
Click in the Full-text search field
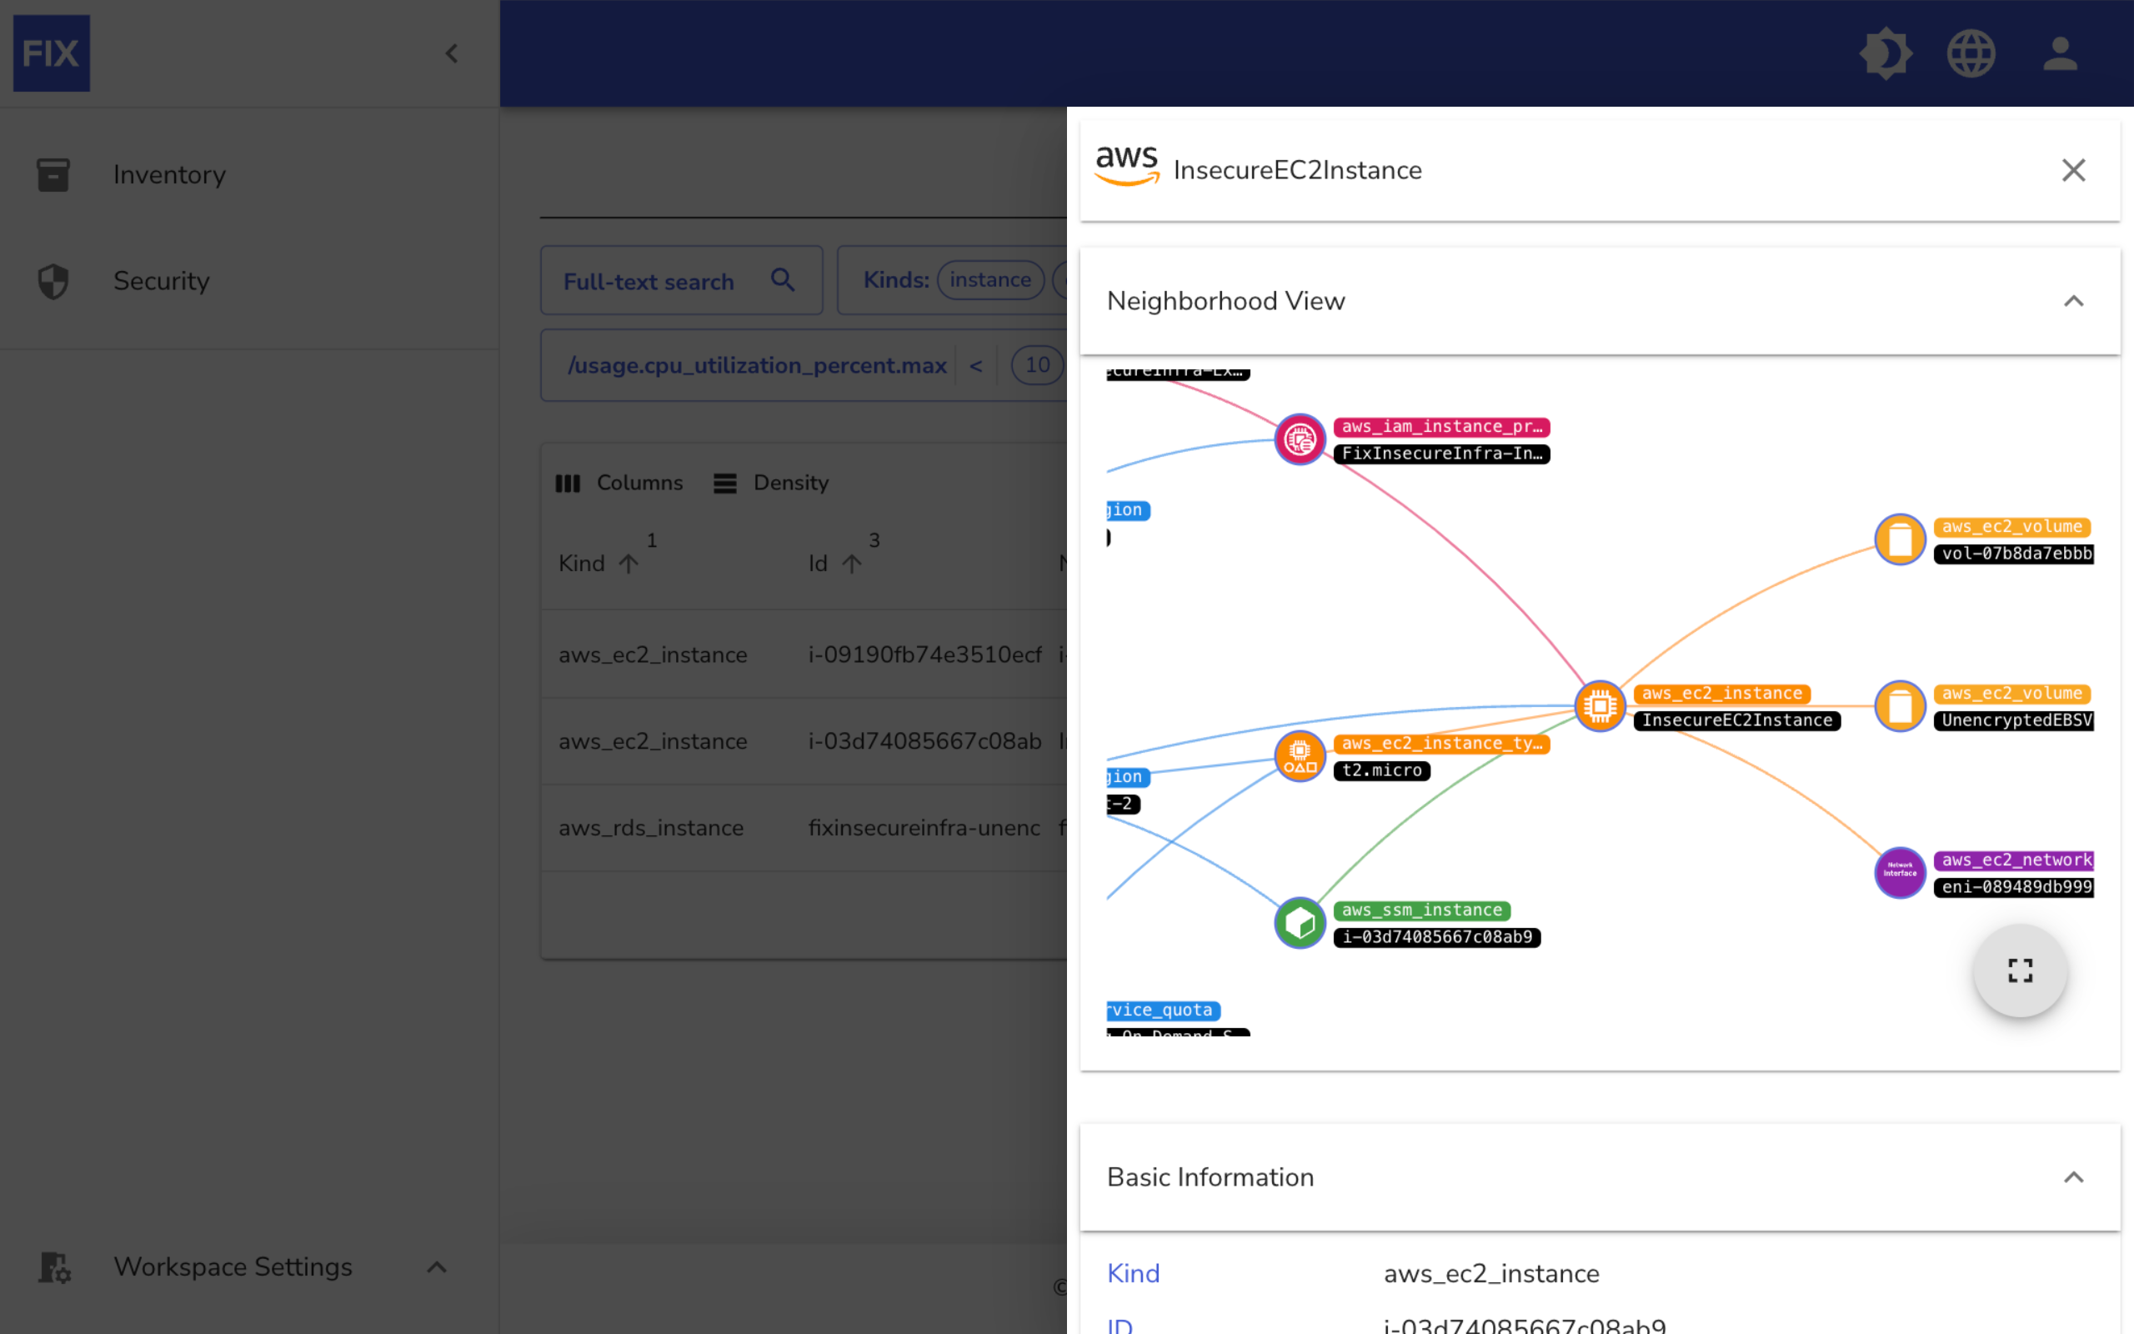[681, 281]
